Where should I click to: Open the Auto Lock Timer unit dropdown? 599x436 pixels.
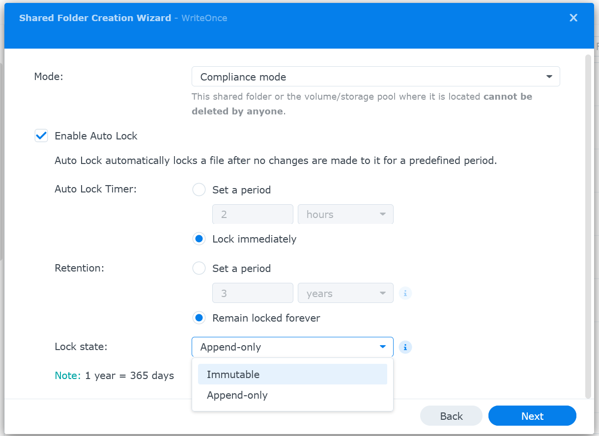[345, 214]
